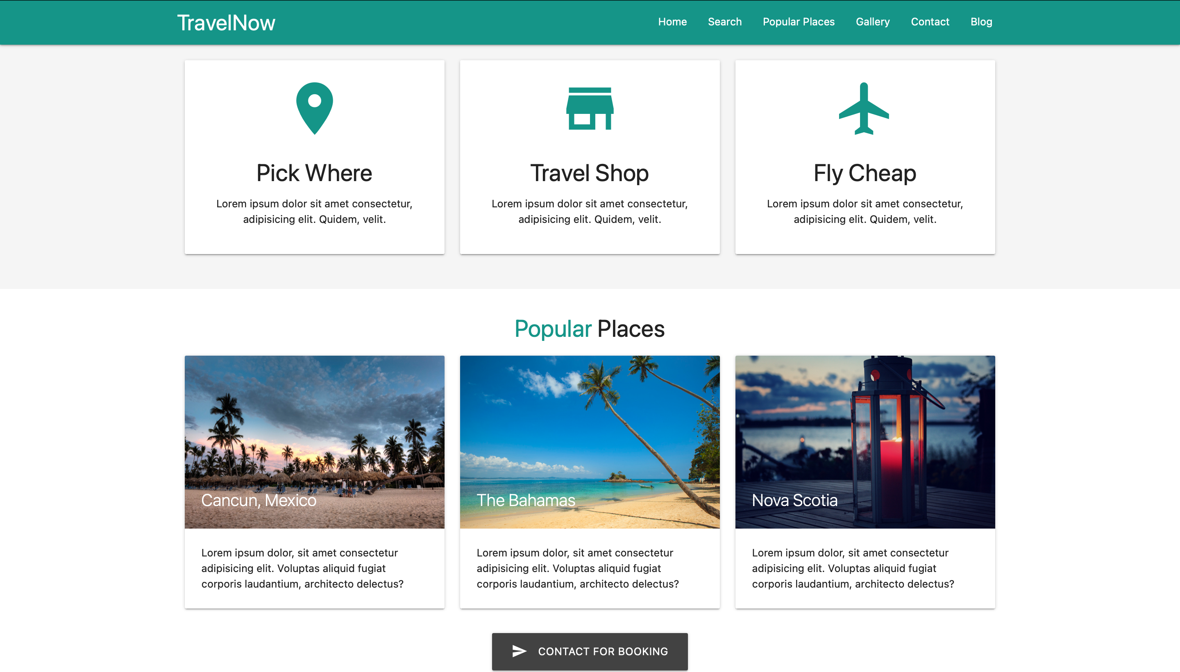The height and width of the screenshot is (672, 1180).
Task: Open the Contact nav link
Action: tap(930, 22)
